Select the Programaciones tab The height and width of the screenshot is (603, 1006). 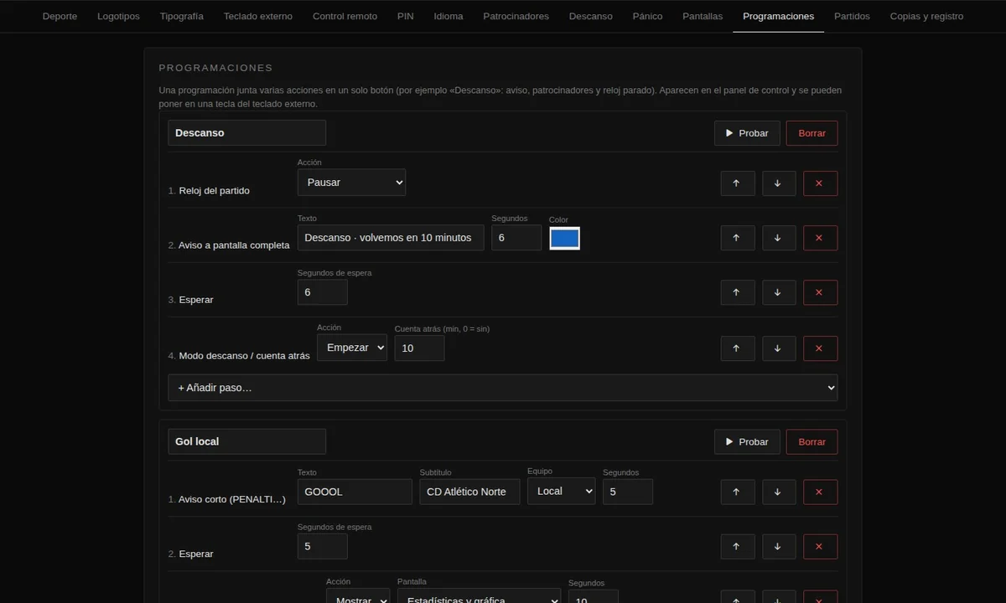(x=779, y=16)
